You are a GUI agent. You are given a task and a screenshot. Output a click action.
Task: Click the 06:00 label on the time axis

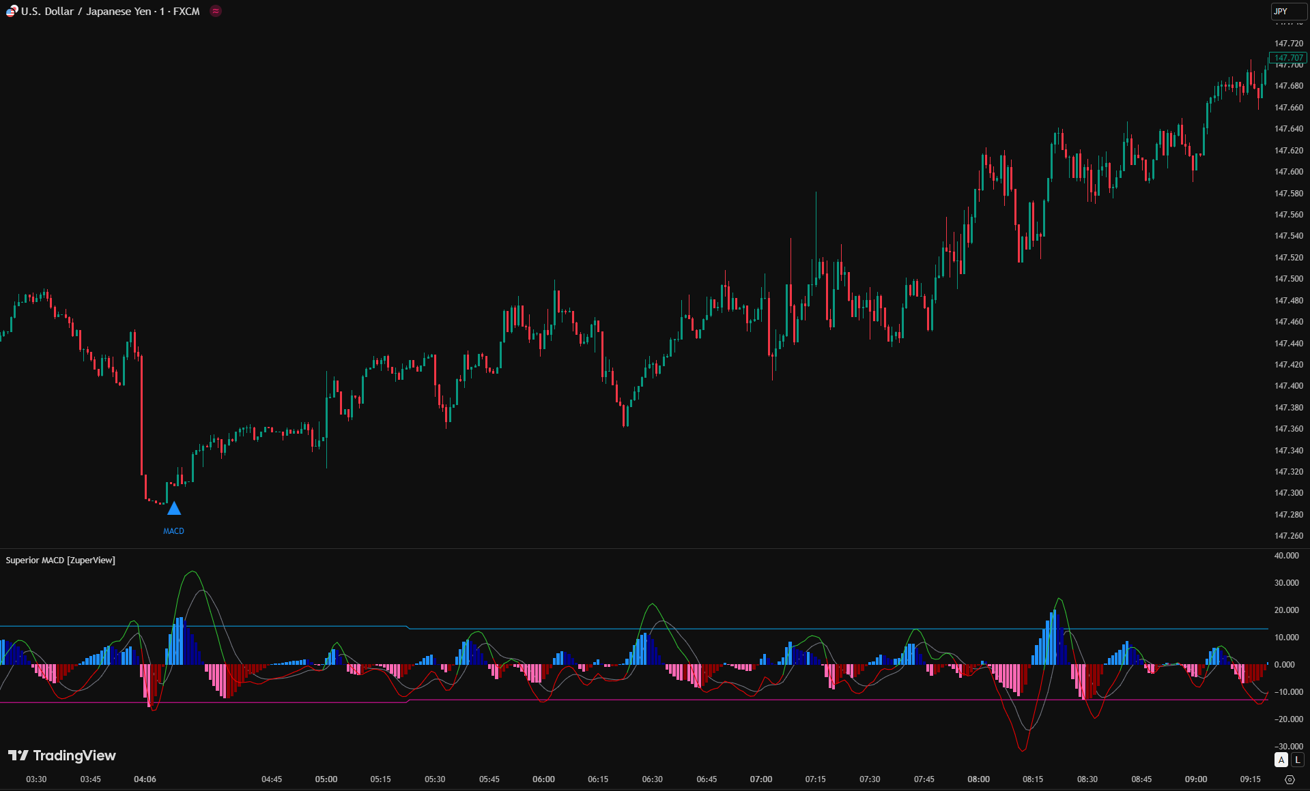tap(543, 779)
